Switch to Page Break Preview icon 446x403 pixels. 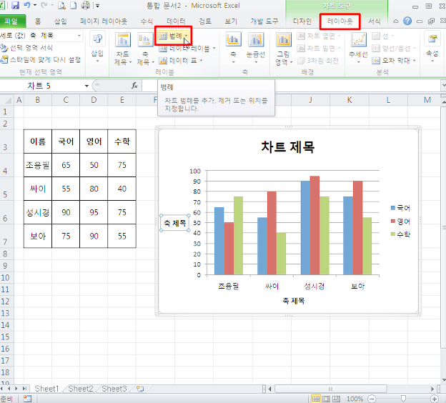coord(336,399)
